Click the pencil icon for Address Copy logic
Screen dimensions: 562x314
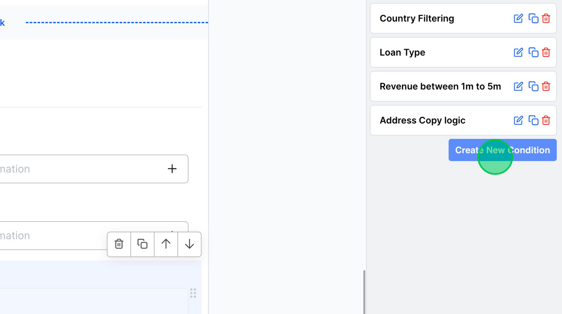pyautogui.click(x=518, y=120)
